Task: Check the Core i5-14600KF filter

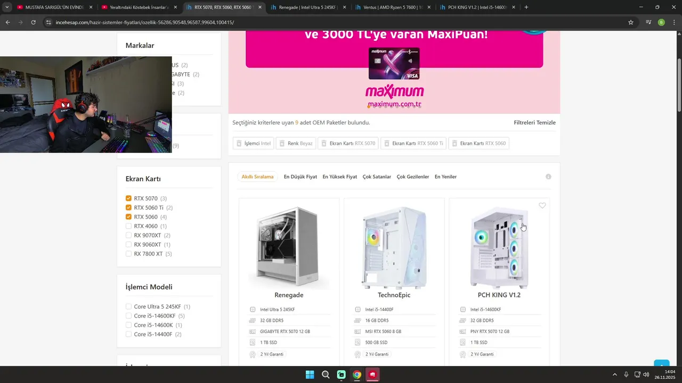Action: click(x=128, y=316)
